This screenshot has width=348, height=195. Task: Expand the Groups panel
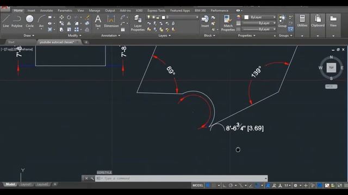(x=285, y=35)
